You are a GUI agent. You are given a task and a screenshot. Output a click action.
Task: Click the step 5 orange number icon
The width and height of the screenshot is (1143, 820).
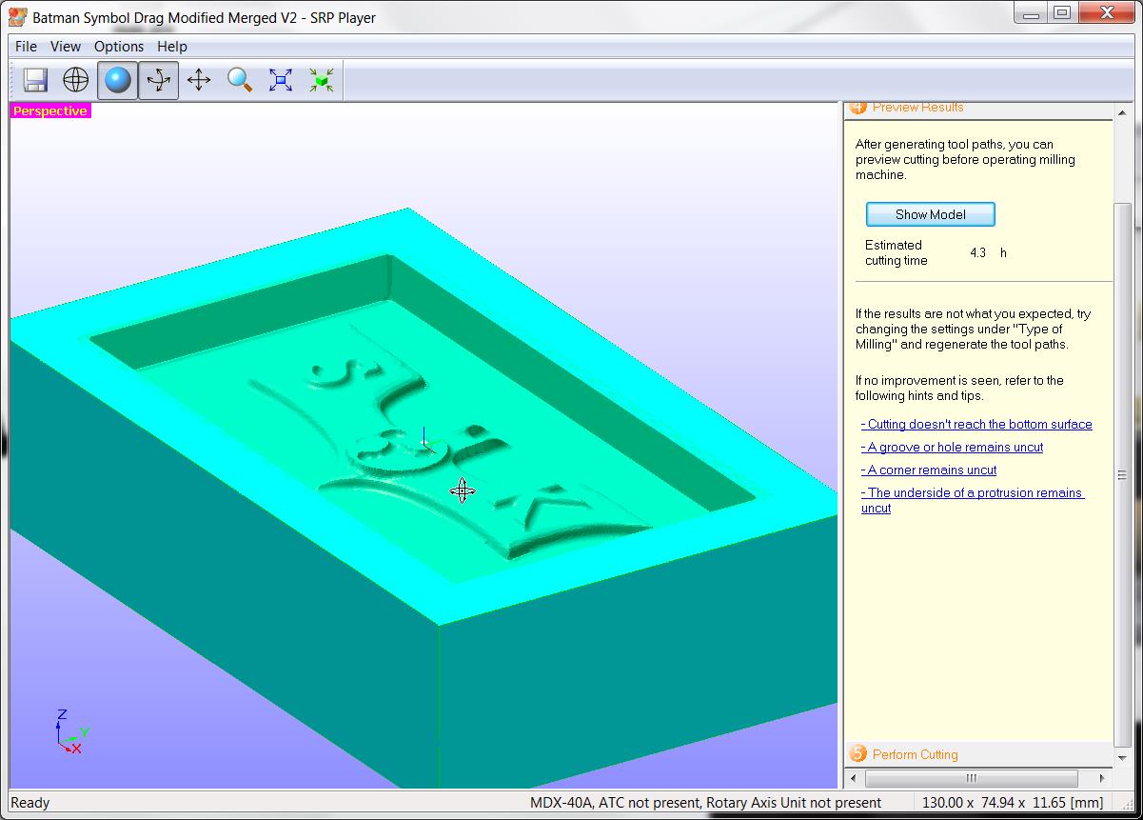[x=858, y=754]
